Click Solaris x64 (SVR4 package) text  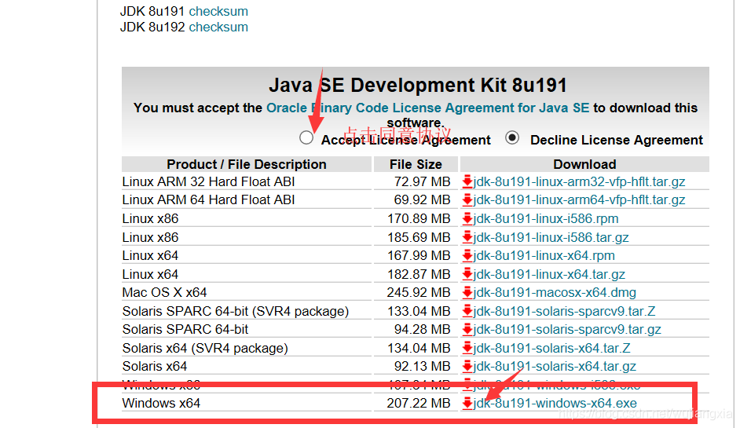point(205,348)
